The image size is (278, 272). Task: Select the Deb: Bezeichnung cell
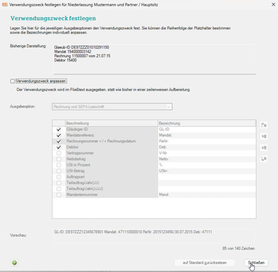pos(207,147)
